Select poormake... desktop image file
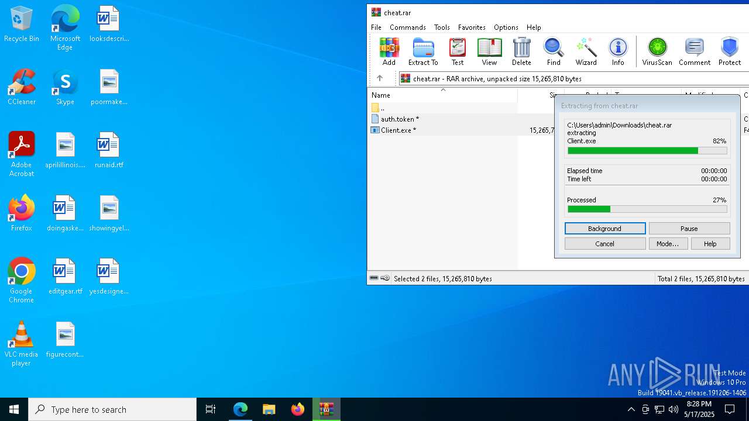Screen dimensions: 749x421 (109, 88)
